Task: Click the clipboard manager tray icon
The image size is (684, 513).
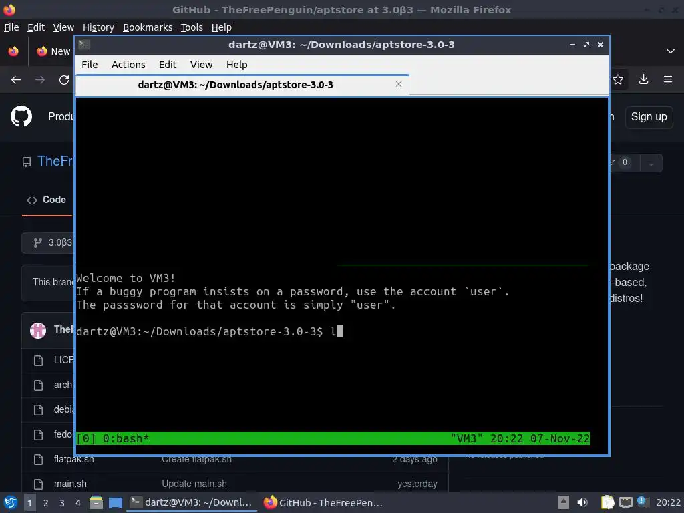Action: (607, 502)
